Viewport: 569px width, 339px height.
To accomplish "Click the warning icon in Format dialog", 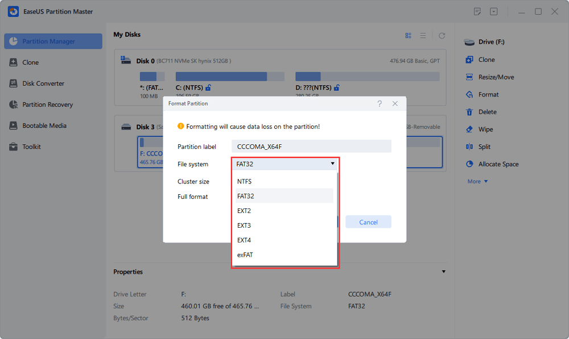I will (180, 126).
